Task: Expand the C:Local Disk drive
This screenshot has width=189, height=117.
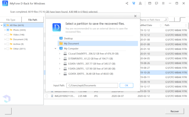Action: click(x=60, y=53)
